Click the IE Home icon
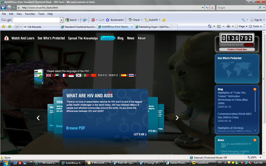Image resolution: width=266 pixels, height=166 pixels. pyautogui.click(x=210, y=27)
